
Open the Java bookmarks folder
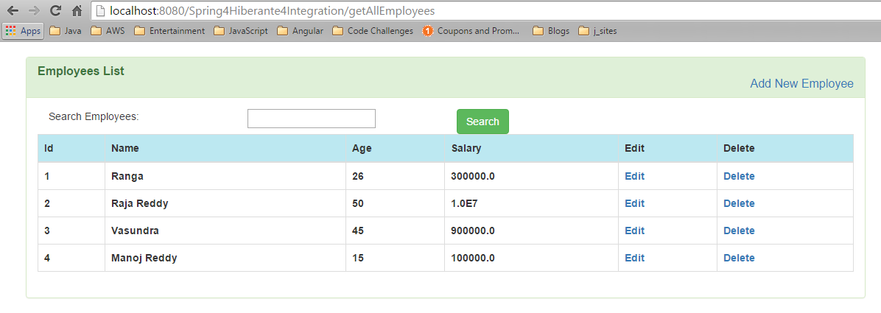(66, 31)
